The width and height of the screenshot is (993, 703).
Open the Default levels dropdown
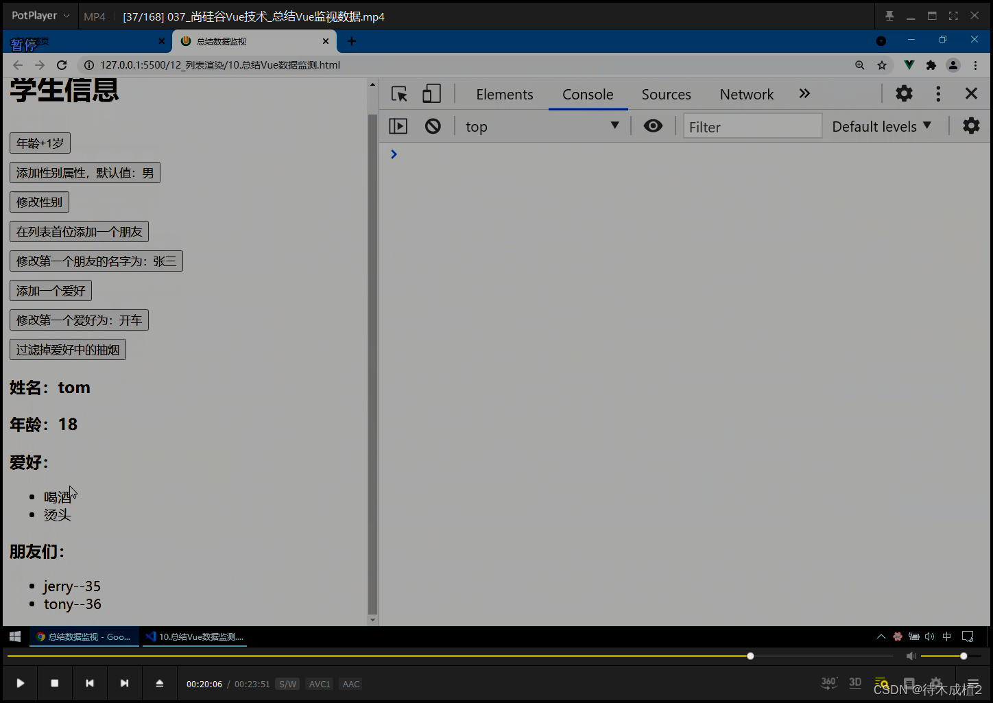(881, 126)
